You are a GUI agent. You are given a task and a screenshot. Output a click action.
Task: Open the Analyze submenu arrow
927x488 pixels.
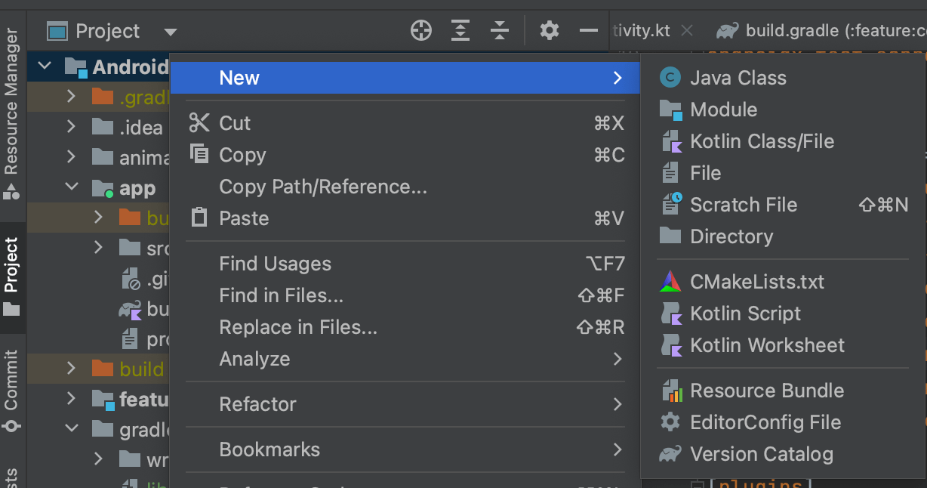617,359
